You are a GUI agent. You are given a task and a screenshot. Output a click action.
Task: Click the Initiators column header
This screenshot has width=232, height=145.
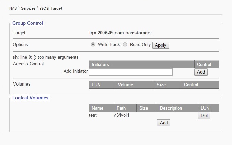100,64
